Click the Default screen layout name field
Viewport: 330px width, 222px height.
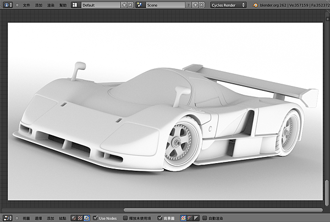(x=101, y=5)
